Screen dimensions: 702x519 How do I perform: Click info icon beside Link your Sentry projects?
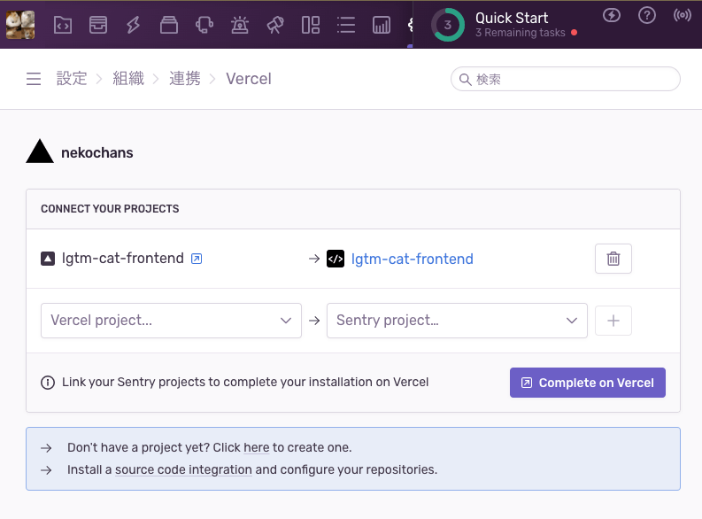pos(48,383)
